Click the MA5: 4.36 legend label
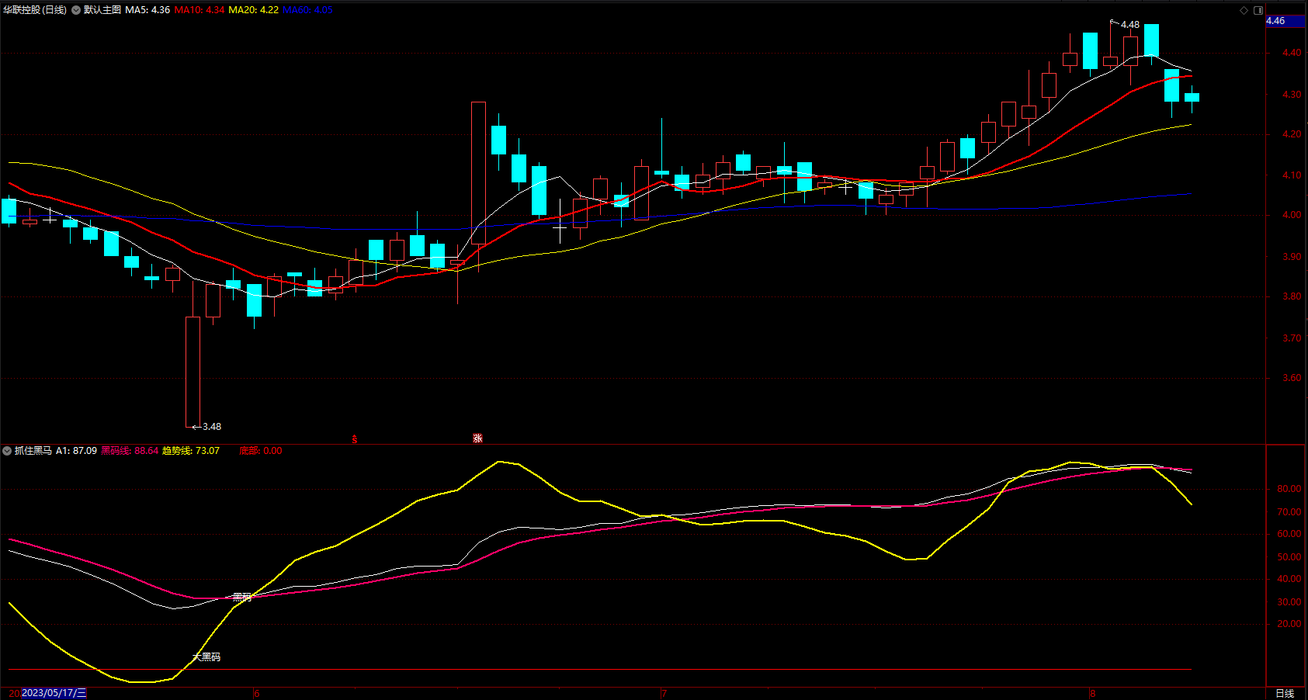Viewport: 1308px width, 700px height. pyautogui.click(x=147, y=10)
